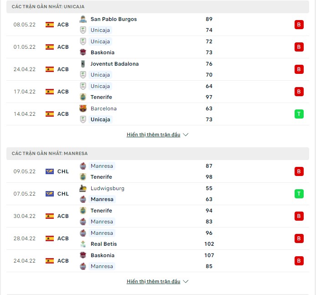This screenshot has height=295, width=316.
Task: Click the CHL league flag on the 09.05.22 match
Action: pos(50,171)
